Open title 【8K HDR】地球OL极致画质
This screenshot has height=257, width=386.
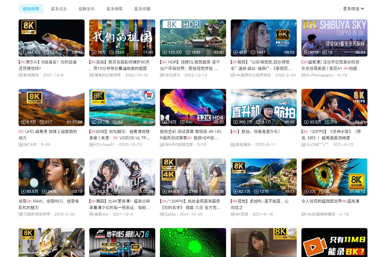click(190, 65)
